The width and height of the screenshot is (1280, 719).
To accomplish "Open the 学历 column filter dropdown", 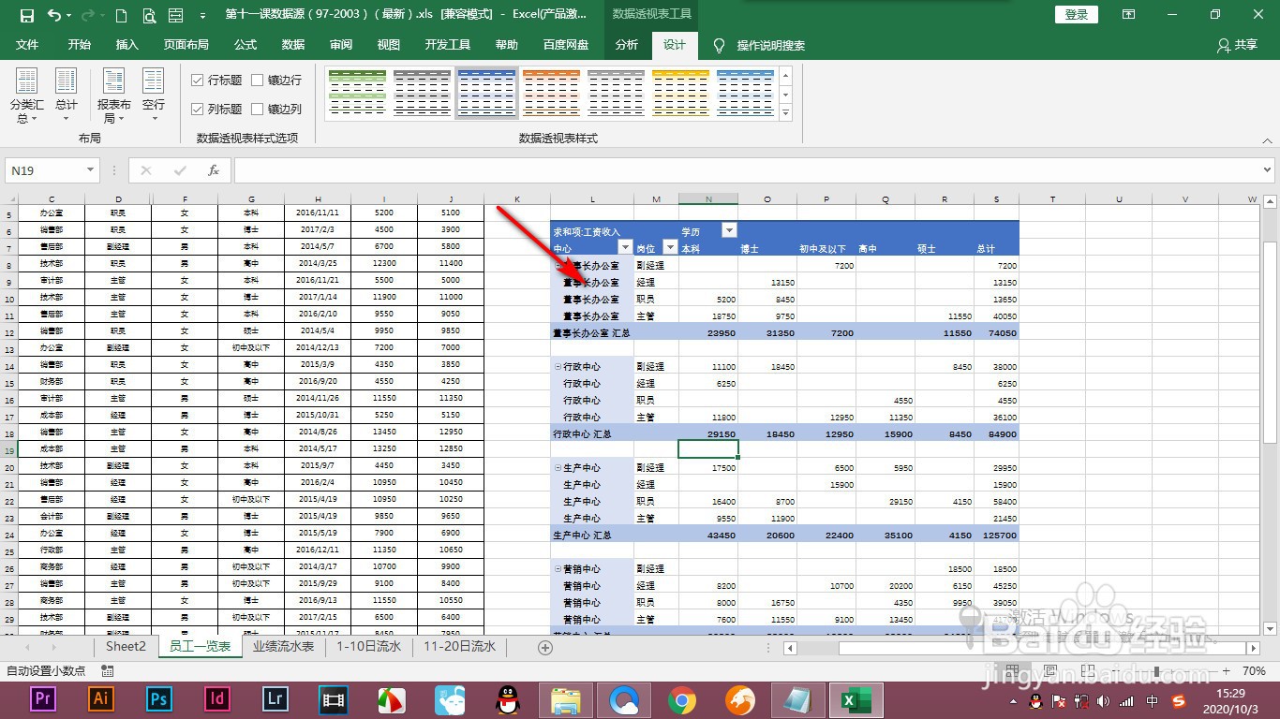I will coord(729,230).
